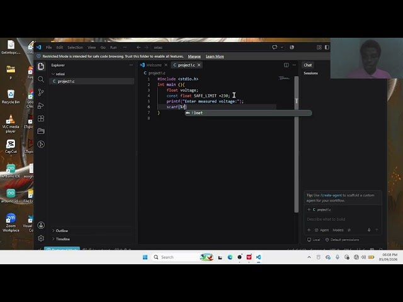Open the Source Control view
403x302 pixels.
(x=41, y=92)
